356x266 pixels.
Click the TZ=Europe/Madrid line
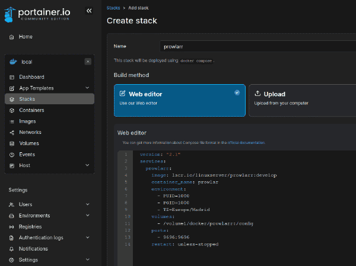[x=183, y=210]
